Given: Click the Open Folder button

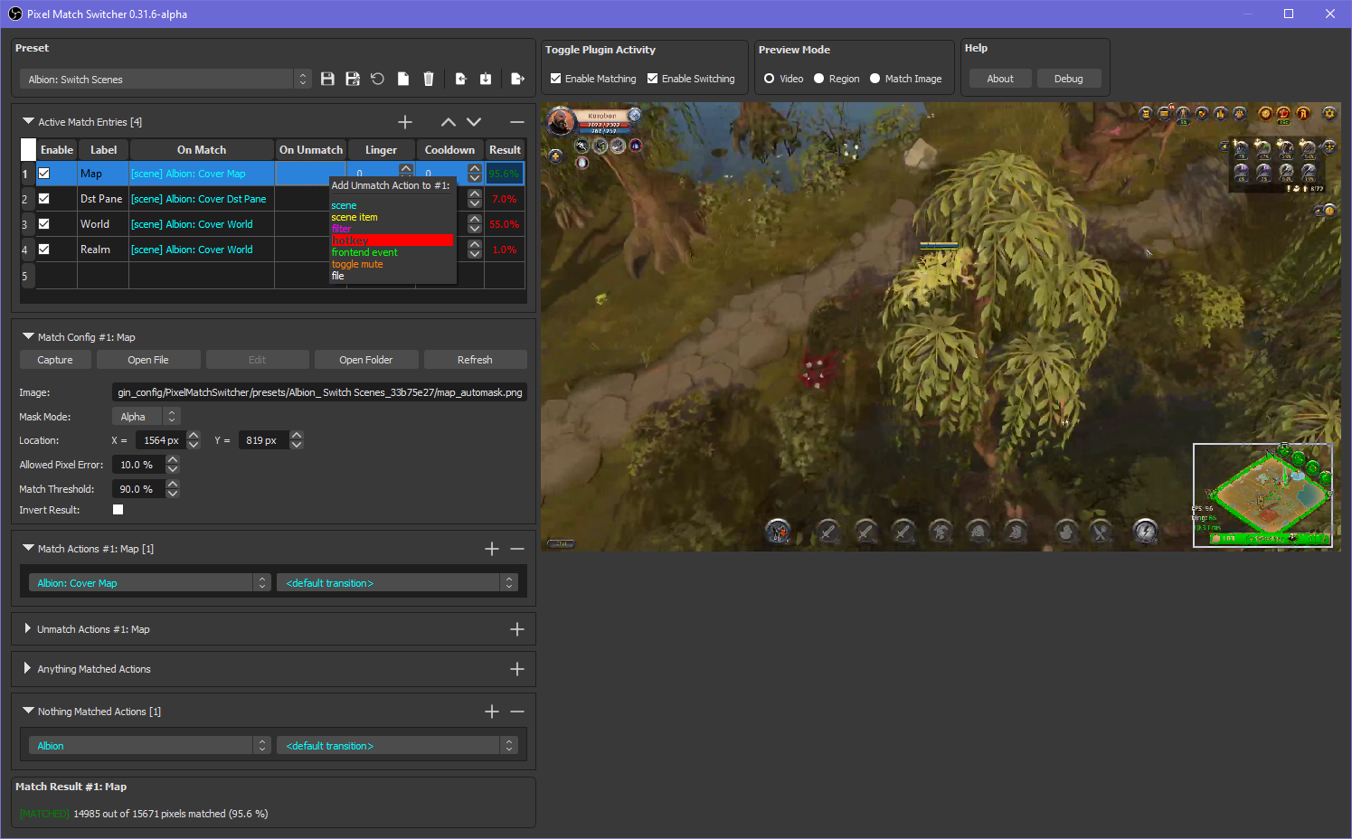Looking at the screenshot, I should 366,360.
